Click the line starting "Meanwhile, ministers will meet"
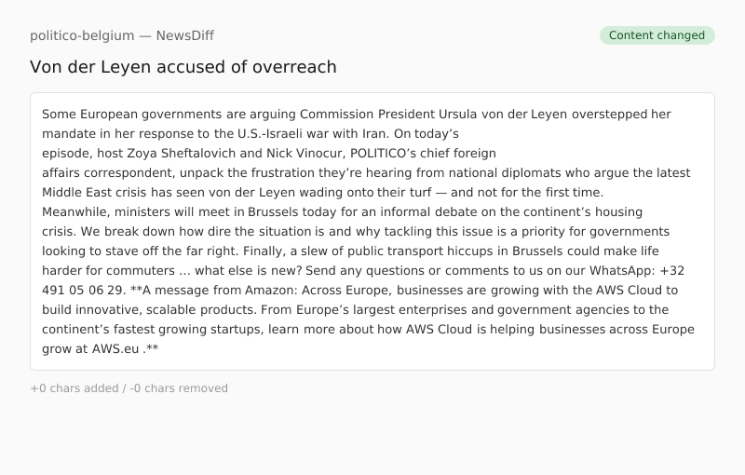The width and height of the screenshot is (745, 475). click(x=342, y=212)
